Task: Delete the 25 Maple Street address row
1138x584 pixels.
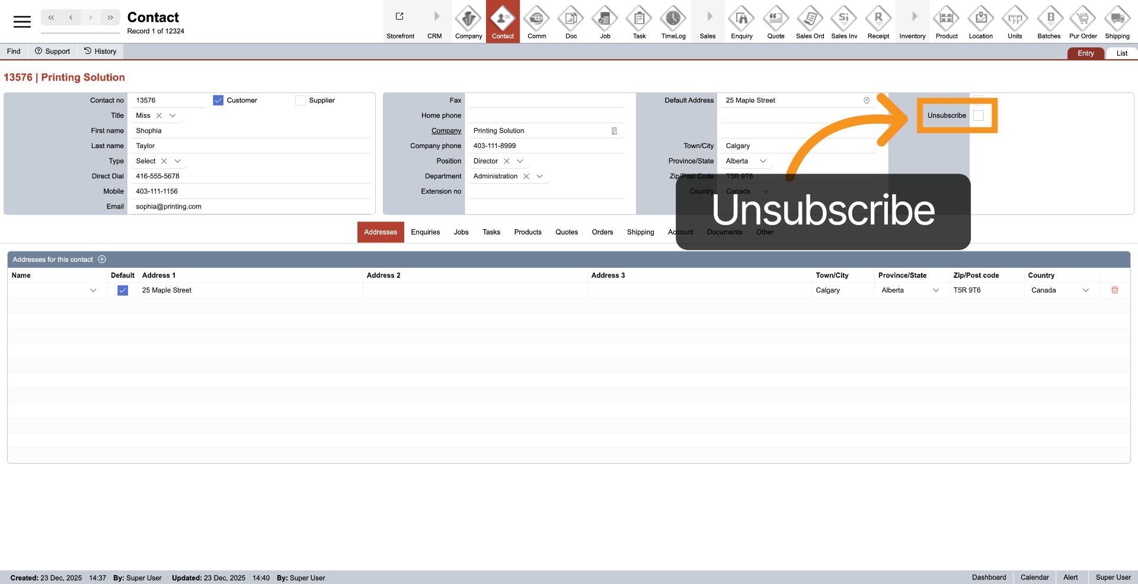Action: (x=1114, y=290)
